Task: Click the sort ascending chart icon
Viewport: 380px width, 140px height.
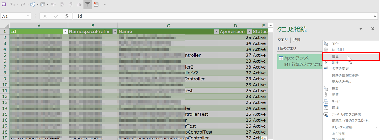Action: [x=79, y=5]
